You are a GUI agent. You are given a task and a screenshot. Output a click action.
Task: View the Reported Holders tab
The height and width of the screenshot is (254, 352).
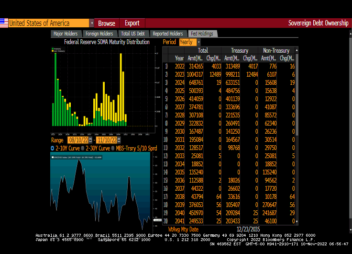tap(168, 34)
